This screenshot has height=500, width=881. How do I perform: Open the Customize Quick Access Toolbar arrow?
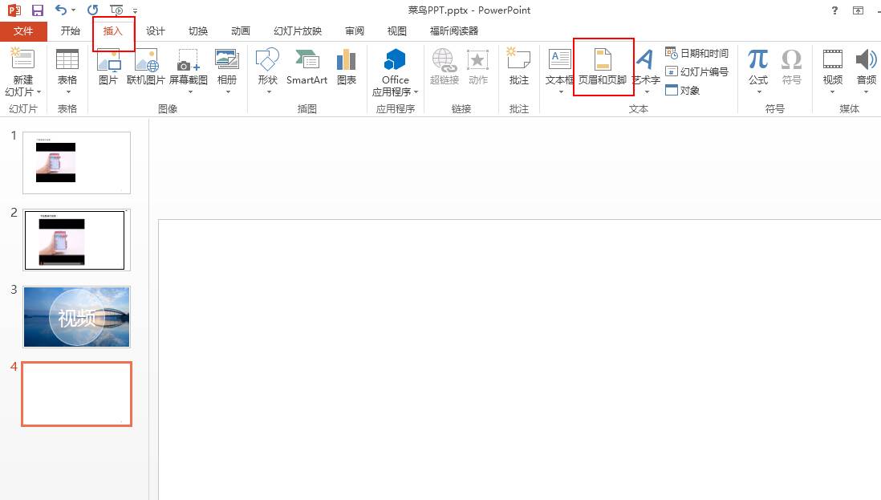[135, 10]
